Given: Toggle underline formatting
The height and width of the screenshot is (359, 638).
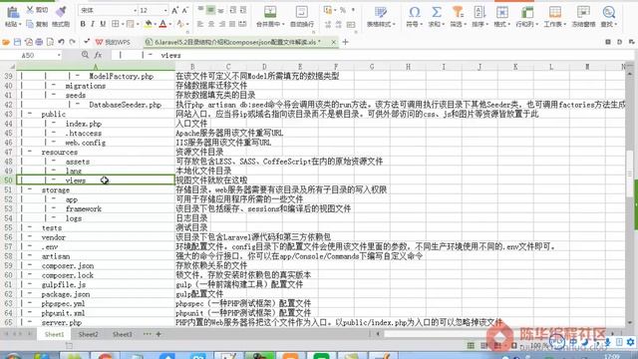Looking at the screenshot, I should click(x=103, y=24).
